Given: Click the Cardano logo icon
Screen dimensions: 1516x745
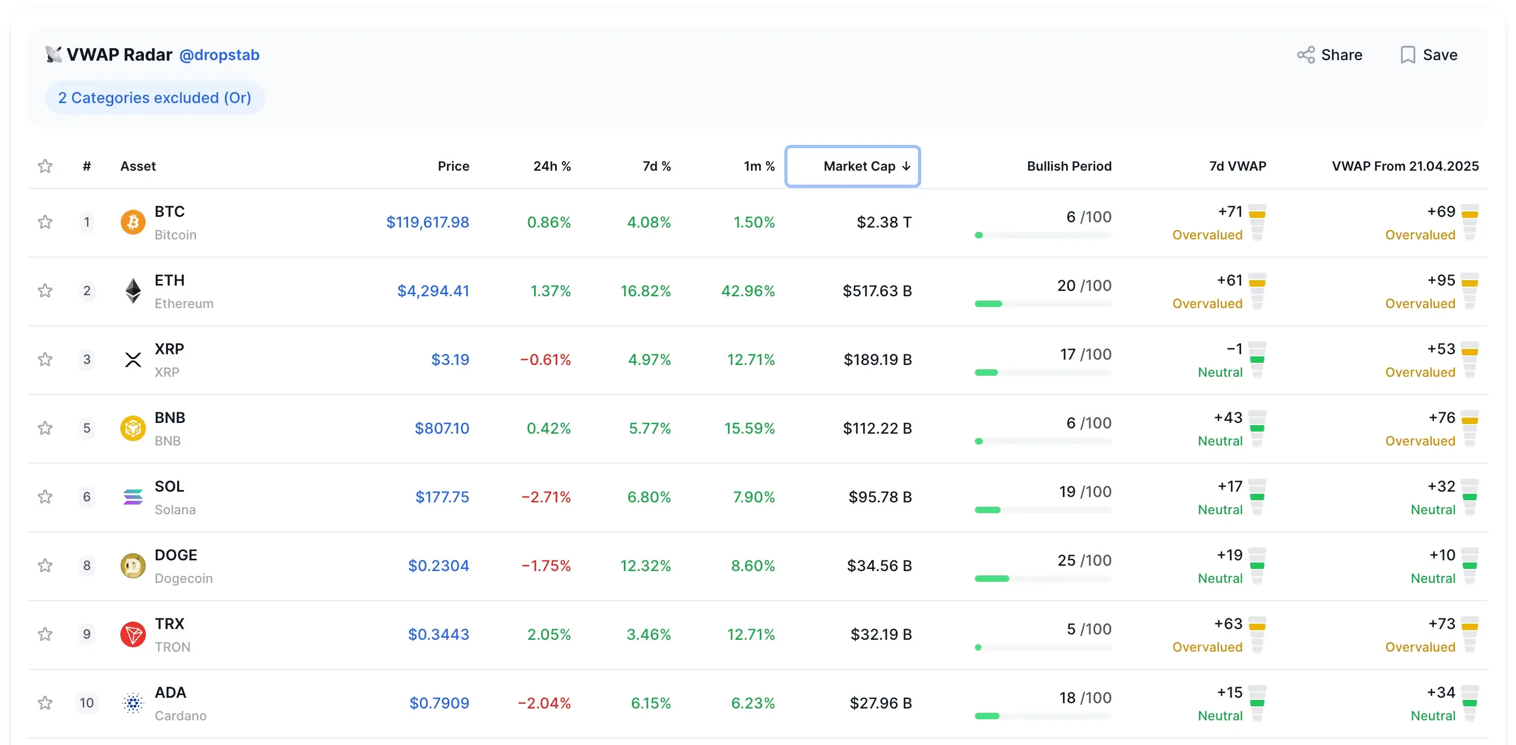Looking at the screenshot, I should tap(133, 703).
